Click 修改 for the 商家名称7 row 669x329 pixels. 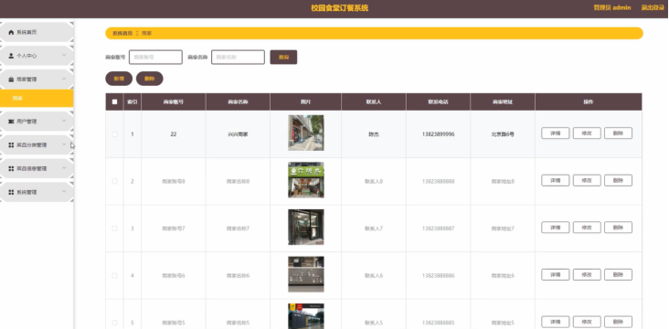[x=587, y=228]
